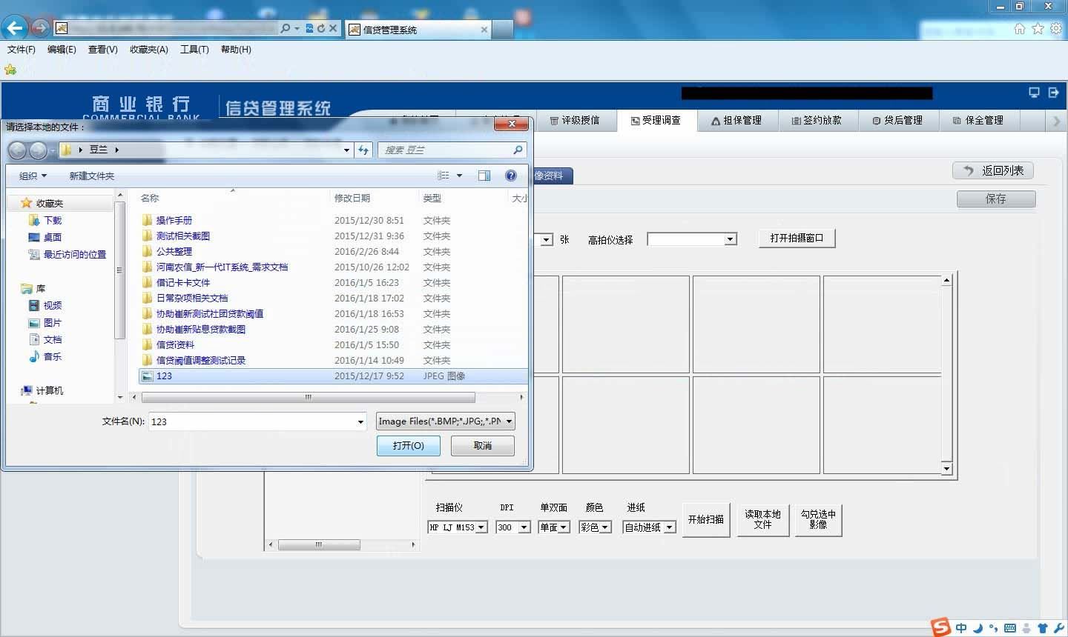Image resolution: width=1068 pixels, height=637 pixels.
Task: Select the 图片 library
Action: (52, 322)
